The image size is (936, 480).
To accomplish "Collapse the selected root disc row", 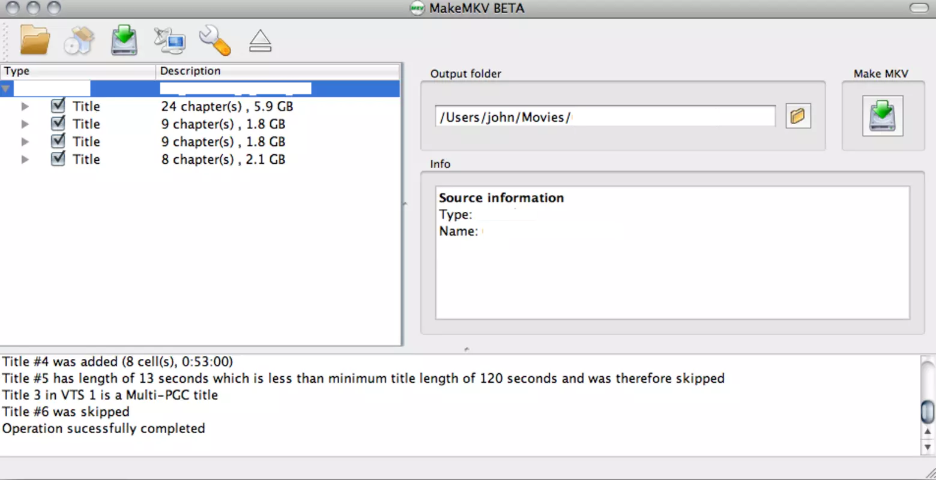I will [6, 89].
